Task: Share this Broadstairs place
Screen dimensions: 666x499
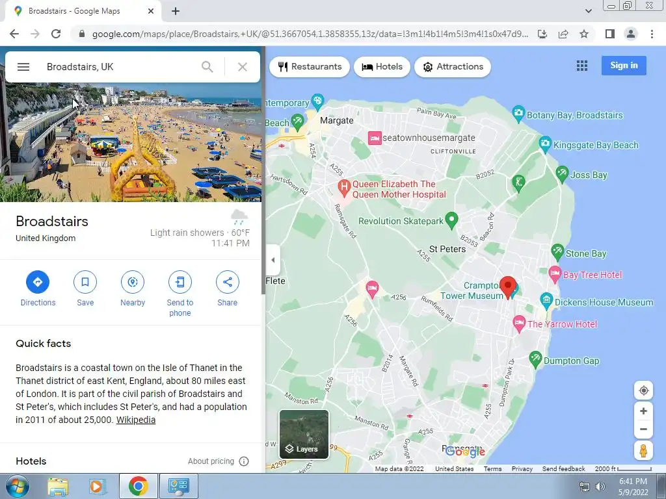Action: click(x=228, y=288)
